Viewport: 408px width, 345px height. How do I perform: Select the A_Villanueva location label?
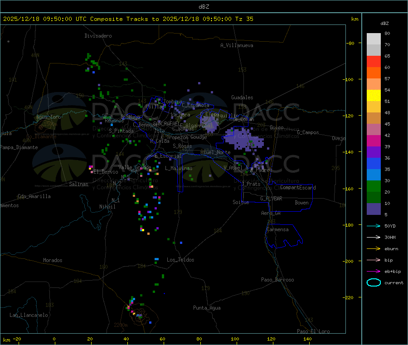237,45
